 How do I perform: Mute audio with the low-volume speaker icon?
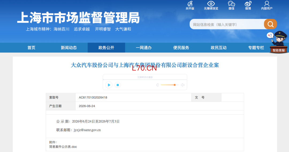click(157, 85)
